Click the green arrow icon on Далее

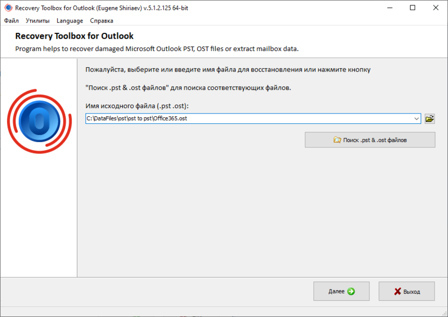[351, 291]
